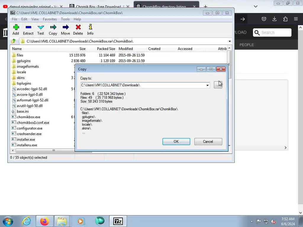Viewport: 303px width, 227px height.
Task: Open Firefox list all tabs chevron
Action: 255,7
